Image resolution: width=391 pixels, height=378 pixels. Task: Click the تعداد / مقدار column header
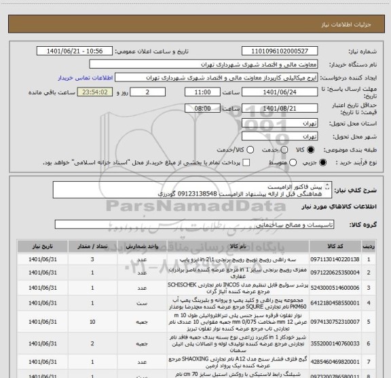(92, 246)
